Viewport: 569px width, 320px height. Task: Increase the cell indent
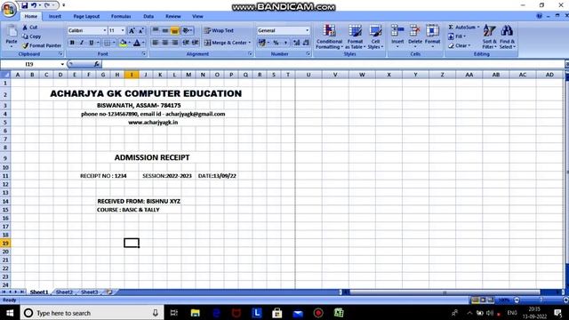click(x=195, y=43)
